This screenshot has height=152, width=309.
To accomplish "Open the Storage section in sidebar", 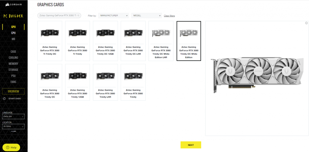I will click(x=13, y=70).
